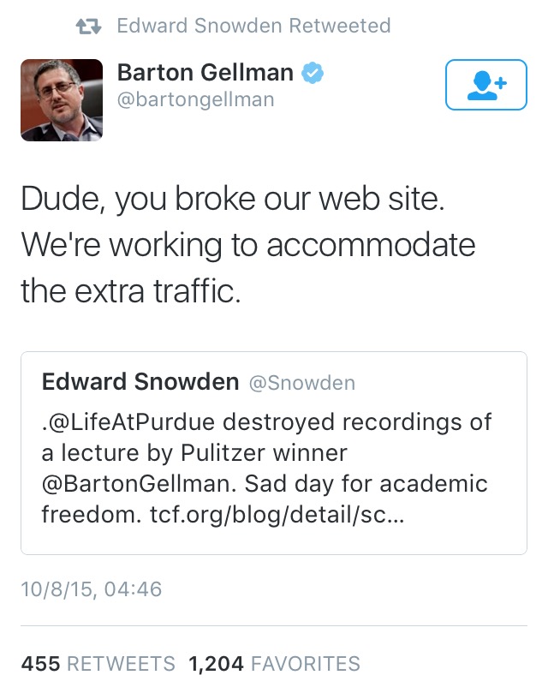Tap the follow user icon button
The width and height of the screenshot is (548, 687).
486,84
